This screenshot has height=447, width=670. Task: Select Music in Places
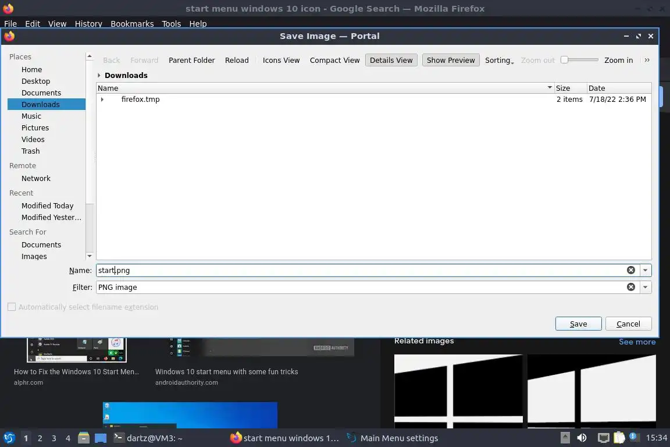click(x=31, y=116)
